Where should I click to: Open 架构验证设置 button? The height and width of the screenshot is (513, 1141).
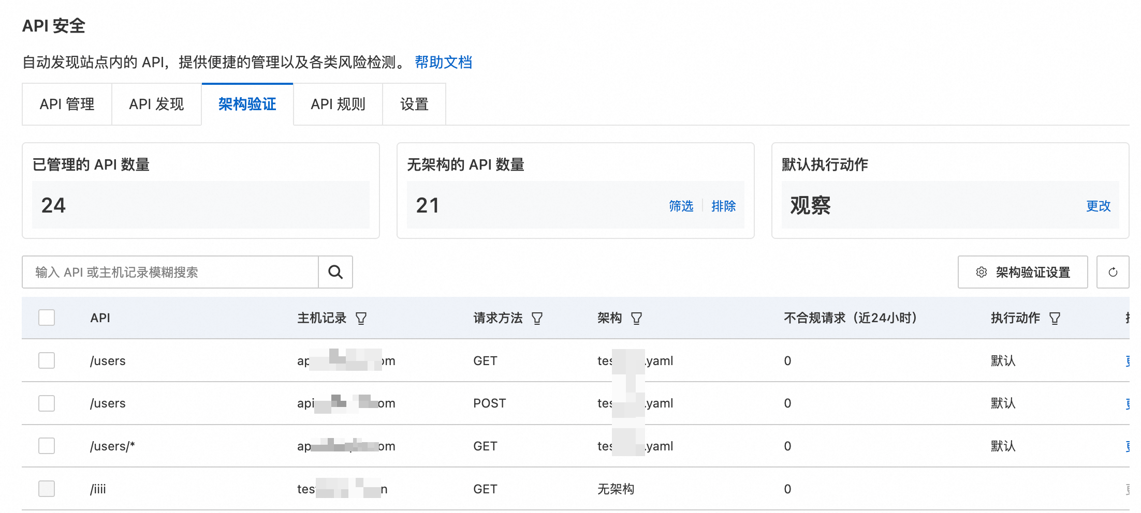[x=1022, y=272]
